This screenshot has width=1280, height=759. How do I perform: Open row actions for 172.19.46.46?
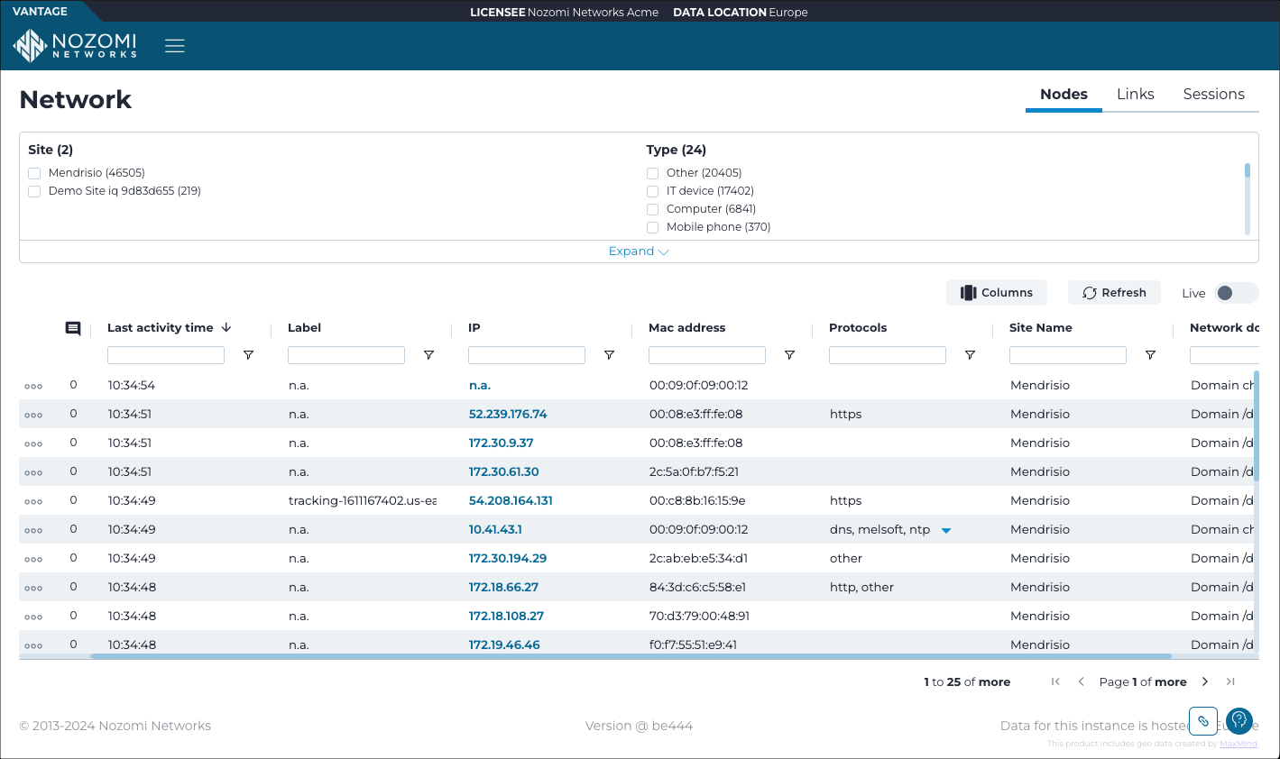click(33, 645)
